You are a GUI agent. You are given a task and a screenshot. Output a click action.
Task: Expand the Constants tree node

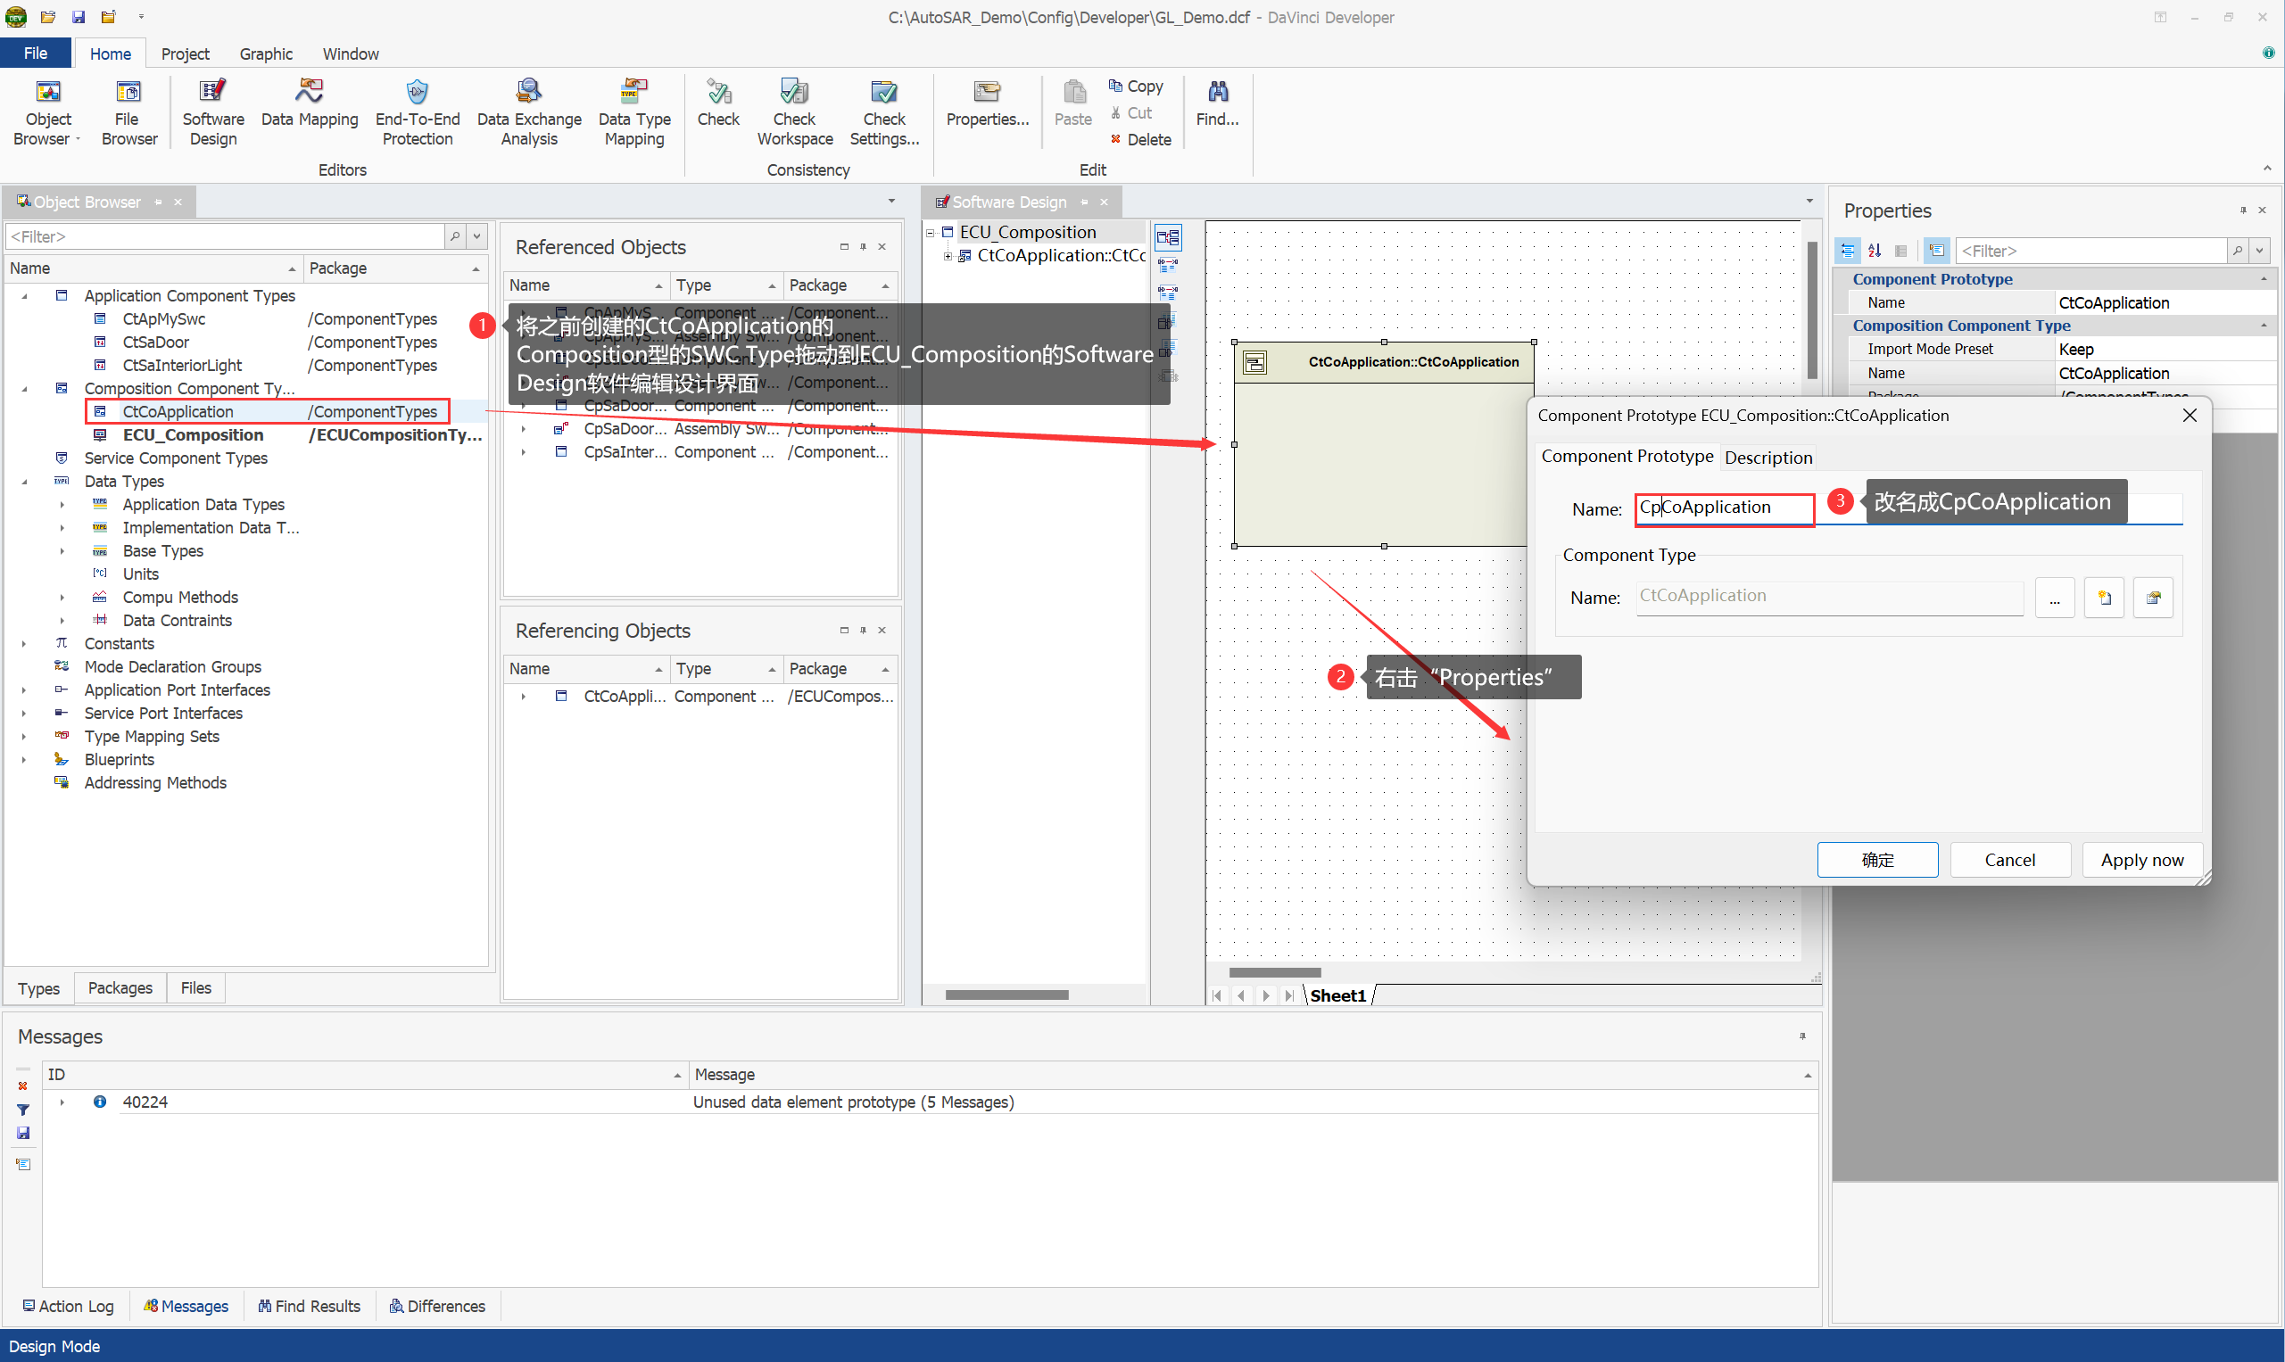(x=24, y=643)
